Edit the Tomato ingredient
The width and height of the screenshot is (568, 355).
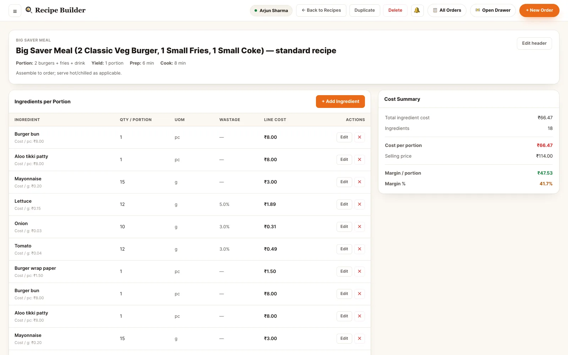pyautogui.click(x=344, y=249)
